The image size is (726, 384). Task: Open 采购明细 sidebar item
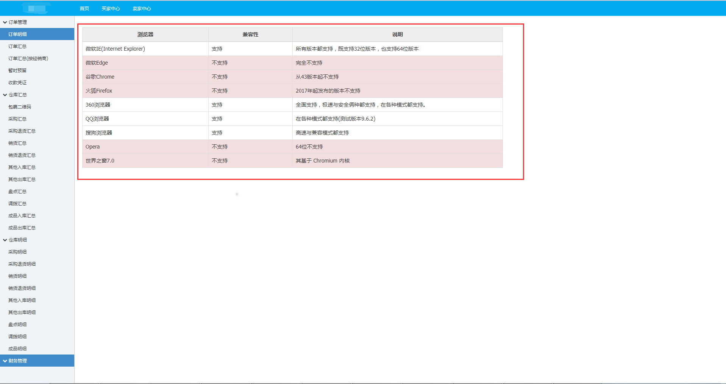point(37,252)
